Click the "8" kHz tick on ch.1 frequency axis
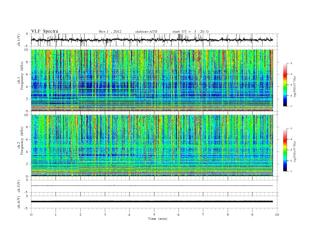 [27, 62]
